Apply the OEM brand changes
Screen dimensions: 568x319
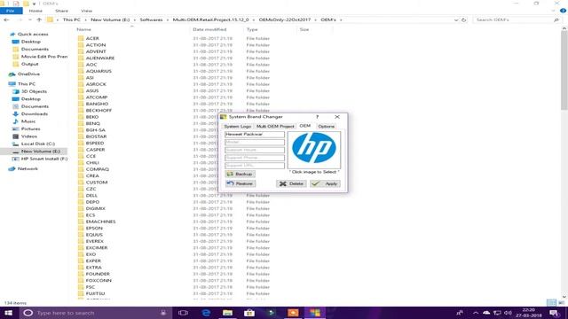pos(325,183)
